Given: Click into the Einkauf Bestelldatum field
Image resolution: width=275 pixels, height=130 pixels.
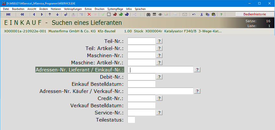Looking at the screenshot, I should 141,84.
